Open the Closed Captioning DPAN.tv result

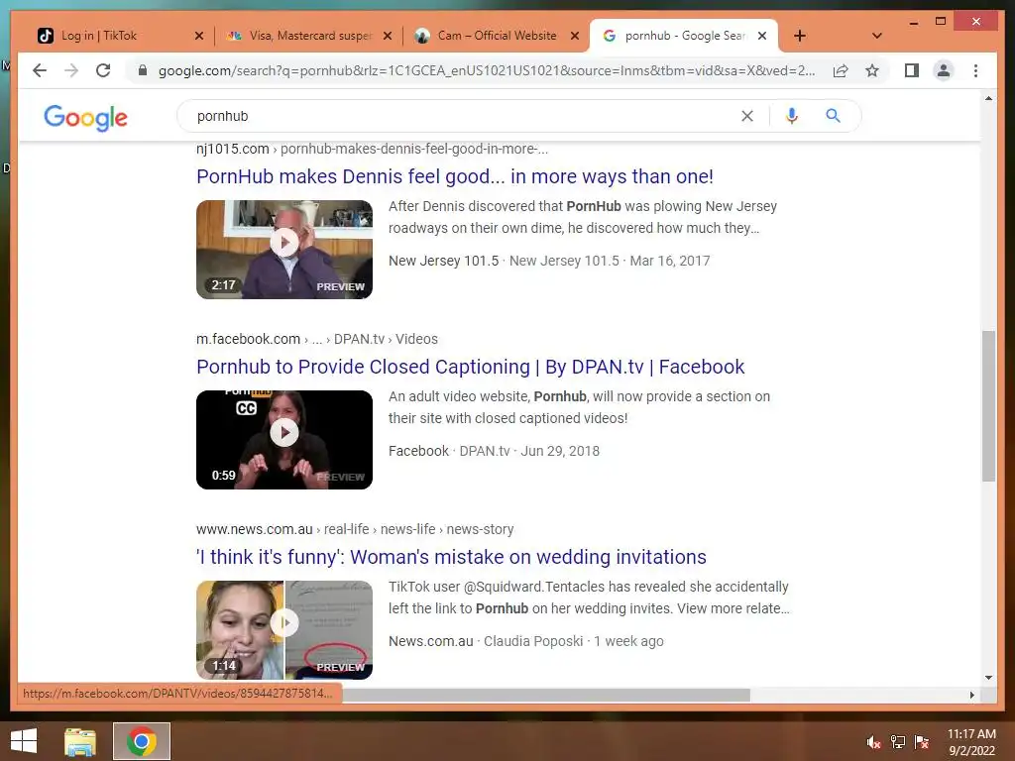[470, 367]
